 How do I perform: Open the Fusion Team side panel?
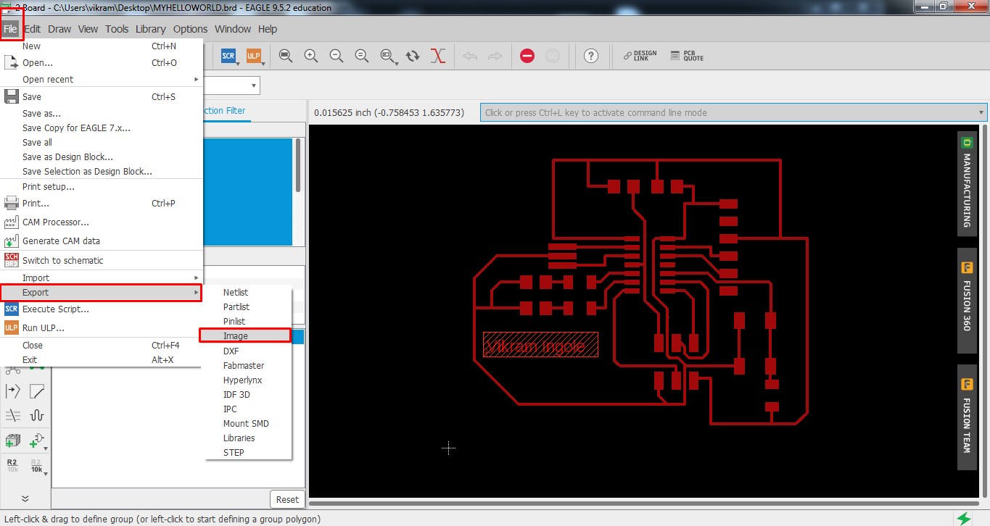coord(966,417)
